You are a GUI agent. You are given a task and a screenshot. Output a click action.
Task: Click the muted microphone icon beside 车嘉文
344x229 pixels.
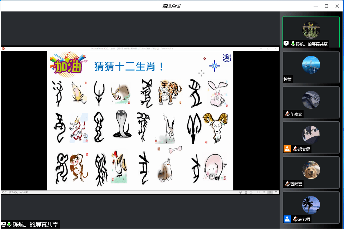click(x=287, y=114)
